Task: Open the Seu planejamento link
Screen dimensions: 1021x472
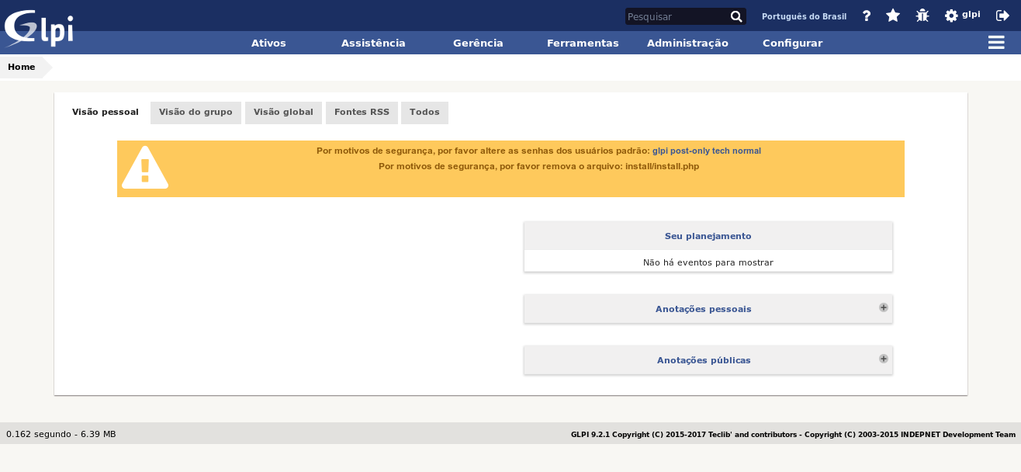Action: pyautogui.click(x=708, y=236)
